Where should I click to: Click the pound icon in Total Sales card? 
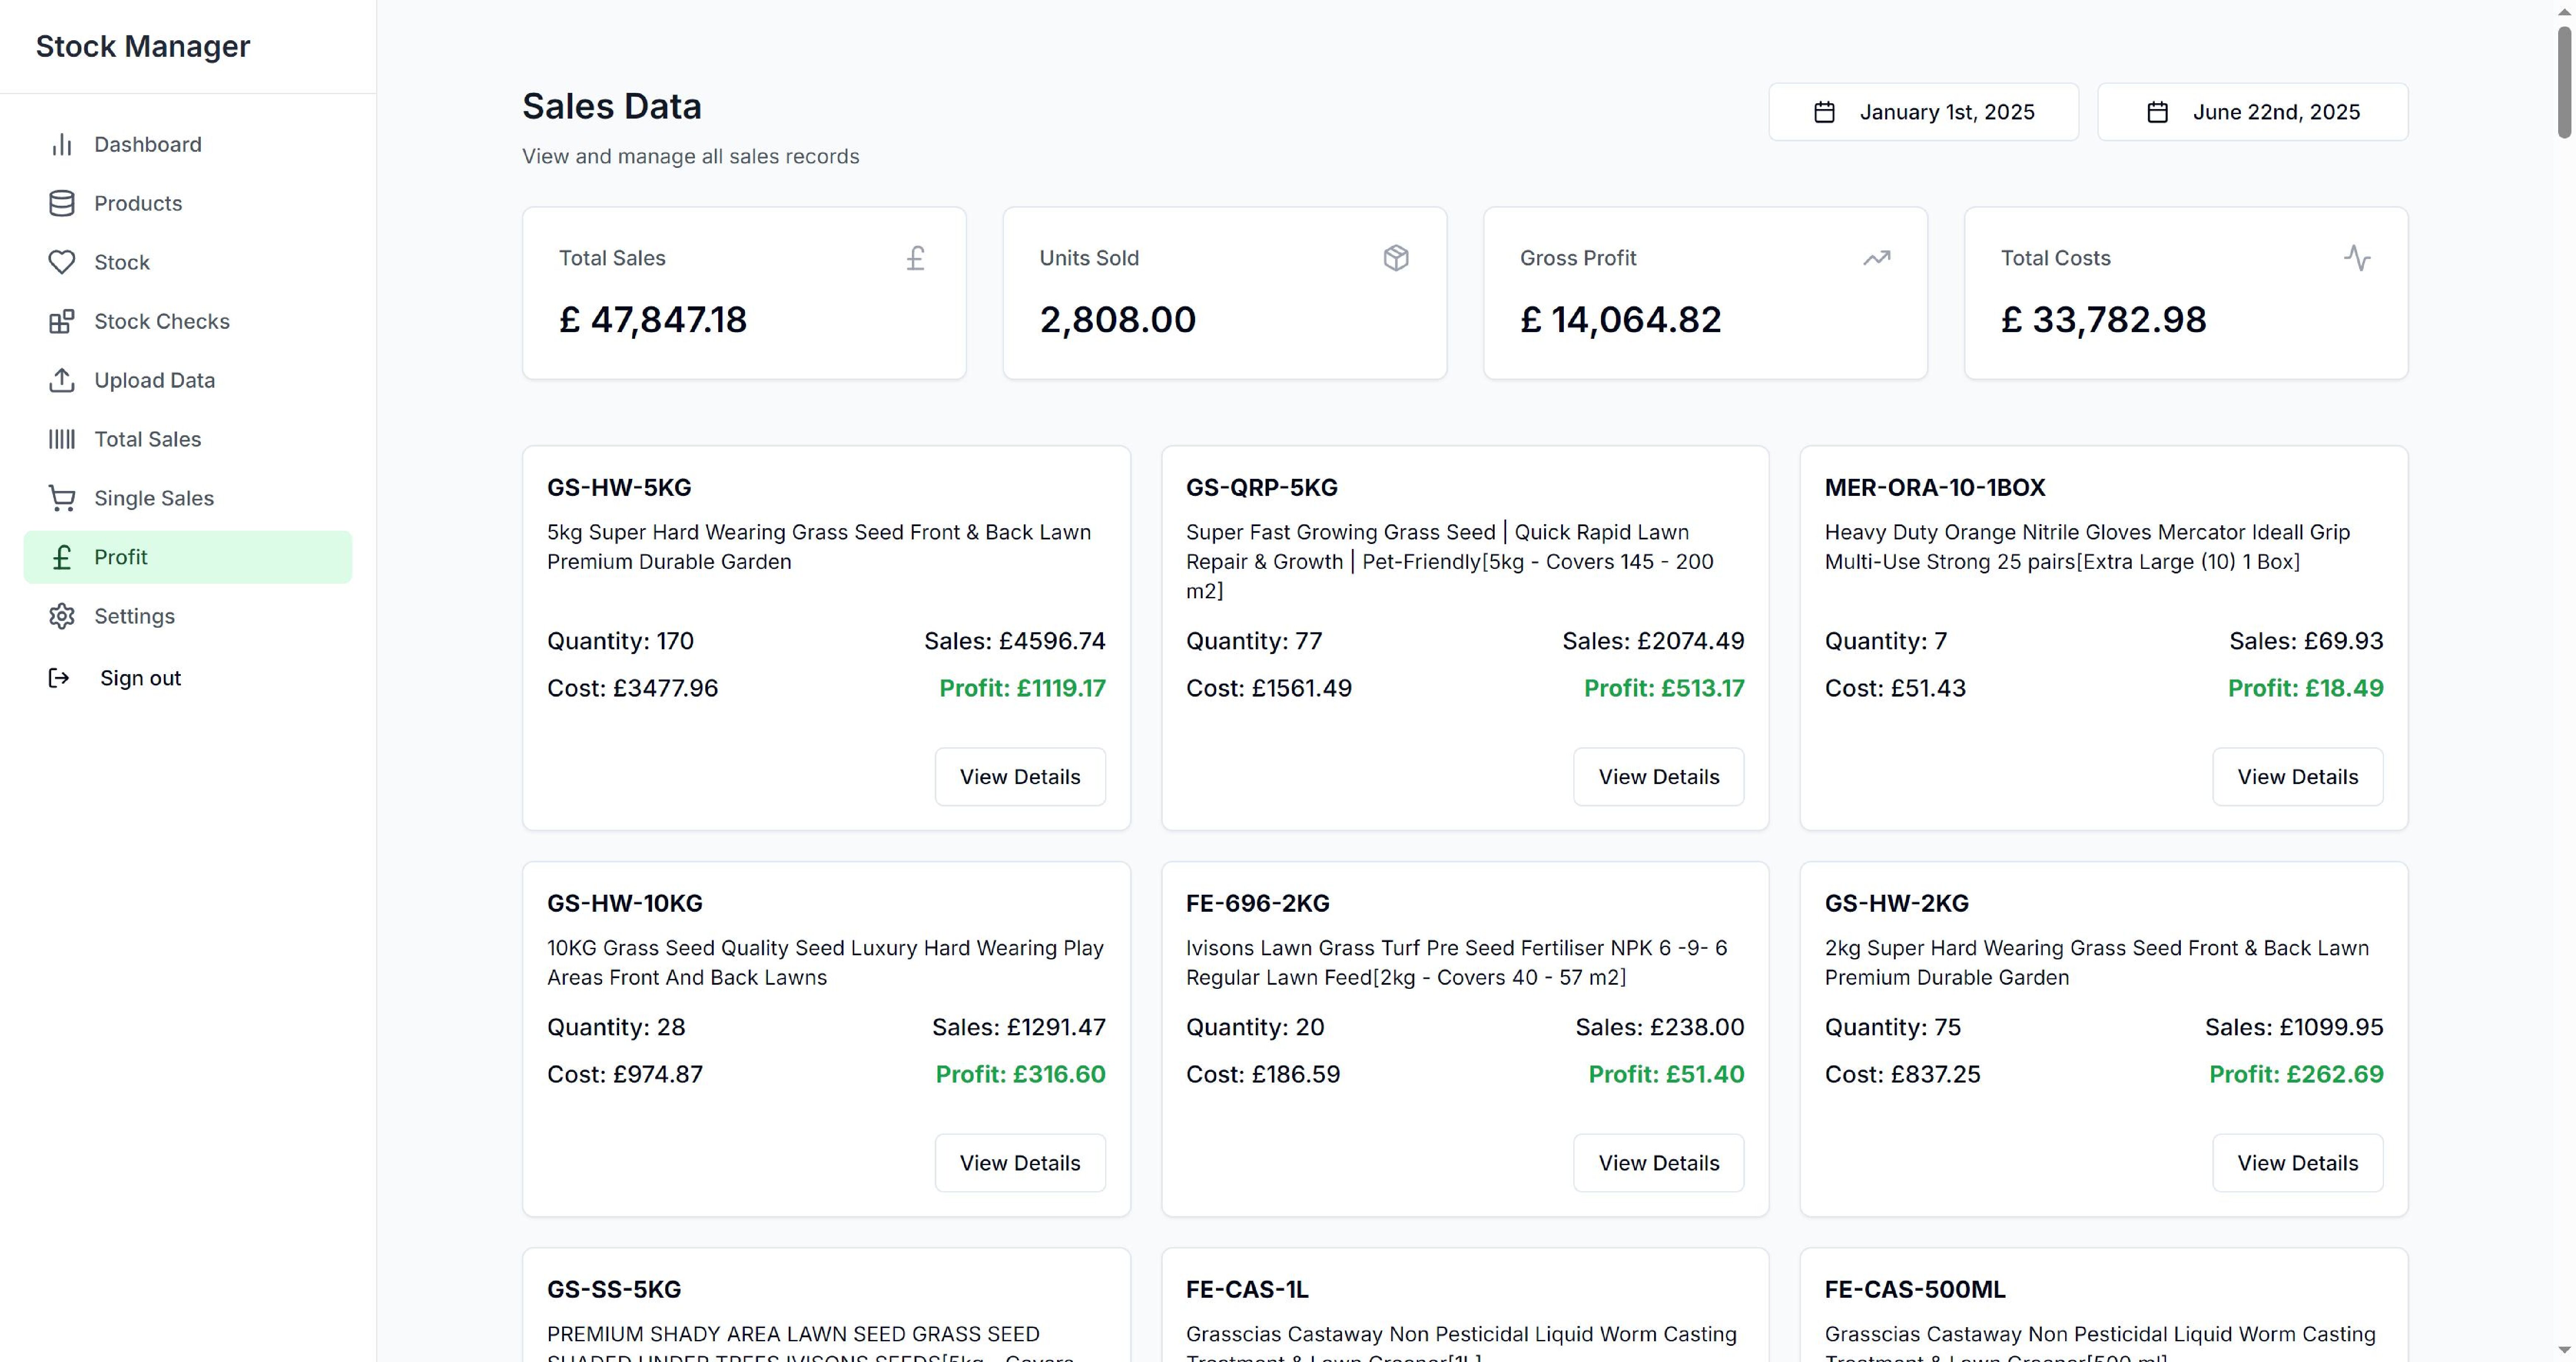pos(915,258)
